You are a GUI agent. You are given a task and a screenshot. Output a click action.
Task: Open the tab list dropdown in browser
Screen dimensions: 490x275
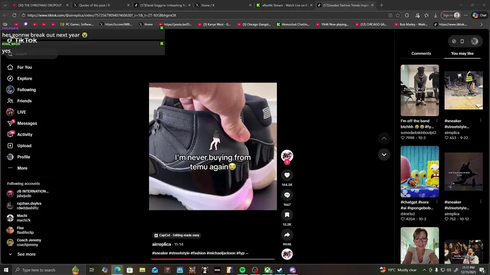[5, 5]
